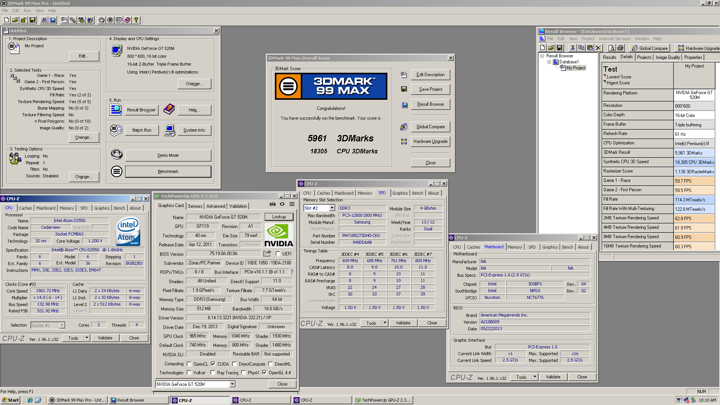Click the Display settings toolbar icon
Viewport: 720px width, 405px height.
(x=90, y=20)
